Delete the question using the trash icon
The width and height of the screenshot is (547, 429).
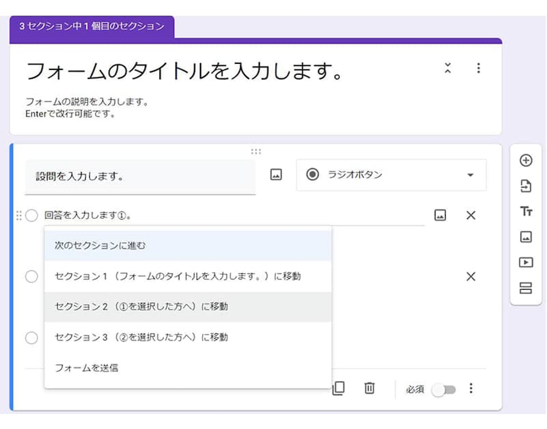[370, 389]
